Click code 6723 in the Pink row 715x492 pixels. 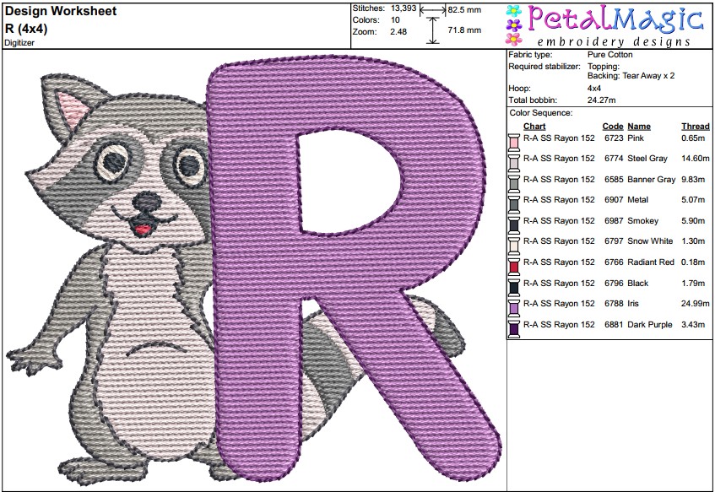tap(614, 138)
